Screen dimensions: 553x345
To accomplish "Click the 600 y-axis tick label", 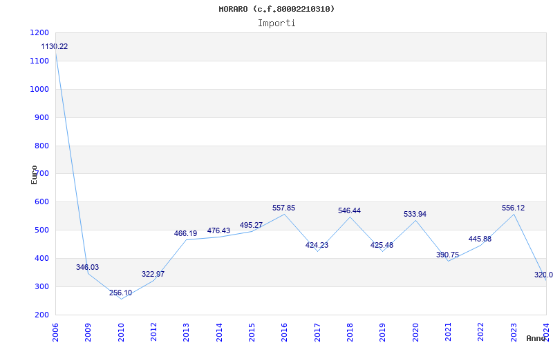I will (x=42, y=202).
